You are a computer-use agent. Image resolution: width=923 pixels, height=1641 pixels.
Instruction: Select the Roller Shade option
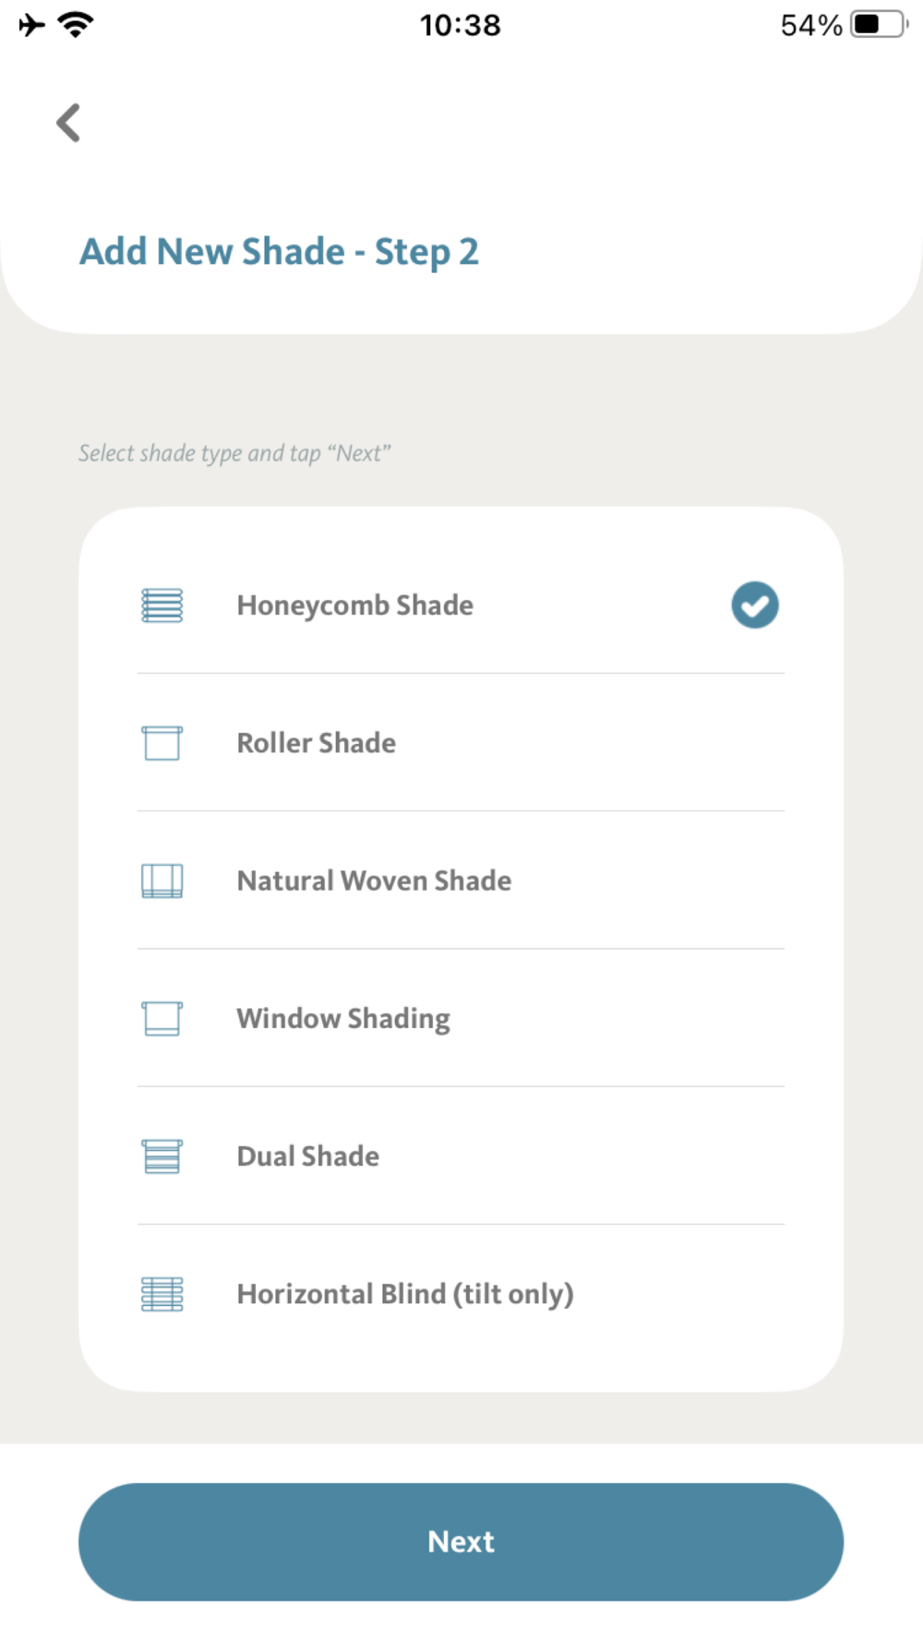point(461,743)
